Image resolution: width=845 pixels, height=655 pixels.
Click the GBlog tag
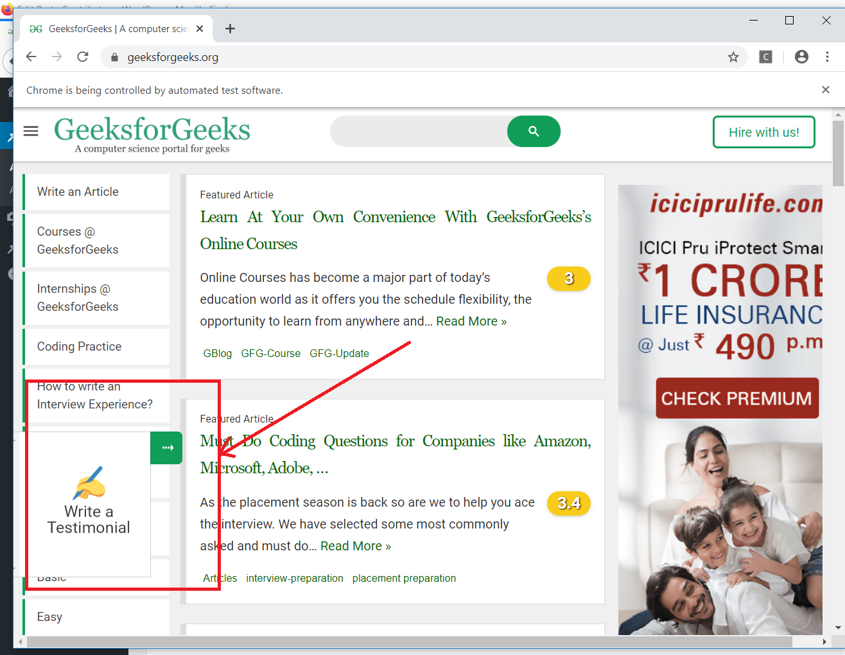coord(218,353)
